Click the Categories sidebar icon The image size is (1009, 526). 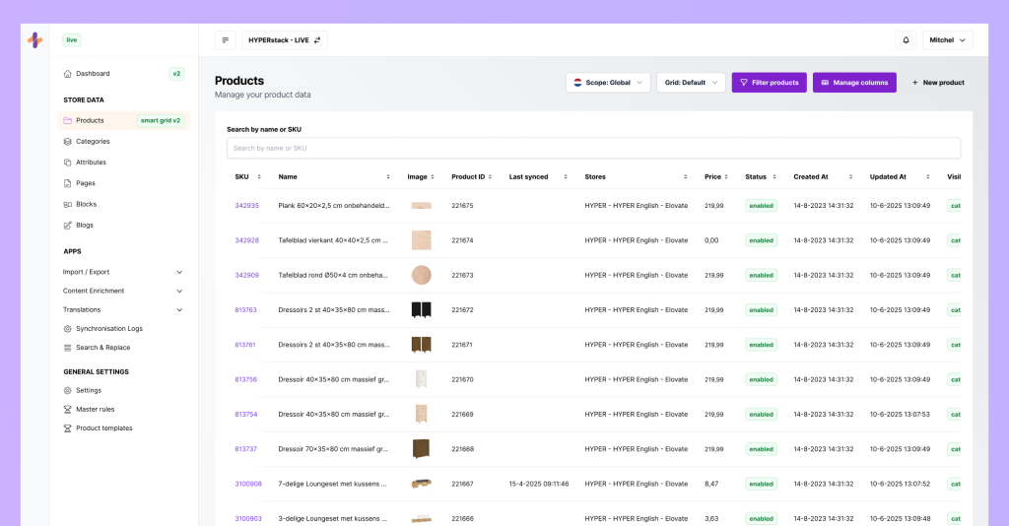pos(67,142)
